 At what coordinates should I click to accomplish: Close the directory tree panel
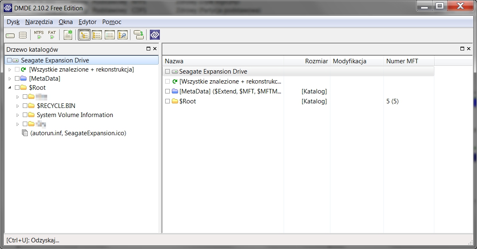click(155, 49)
